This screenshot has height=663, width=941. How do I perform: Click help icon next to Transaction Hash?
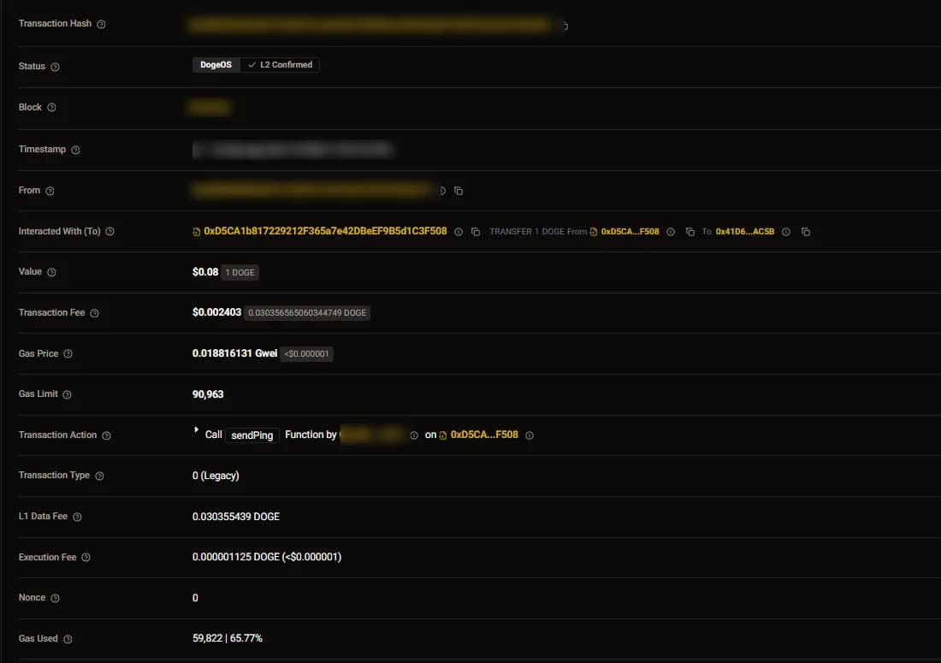pos(101,24)
